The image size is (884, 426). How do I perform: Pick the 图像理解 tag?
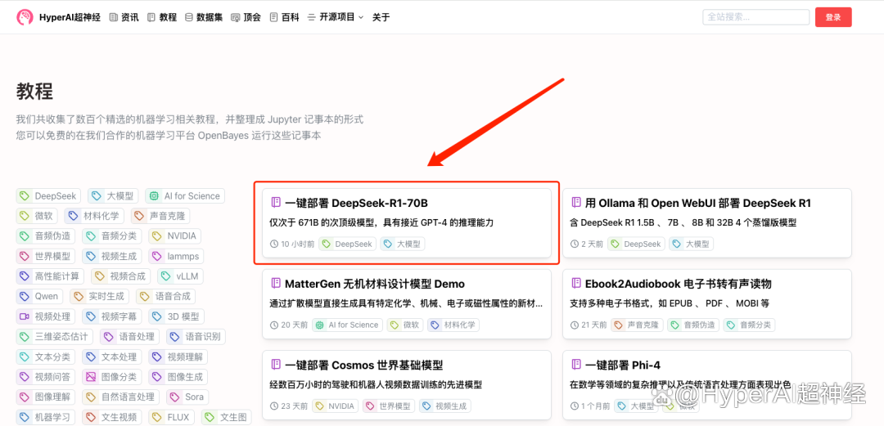tap(46, 397)
